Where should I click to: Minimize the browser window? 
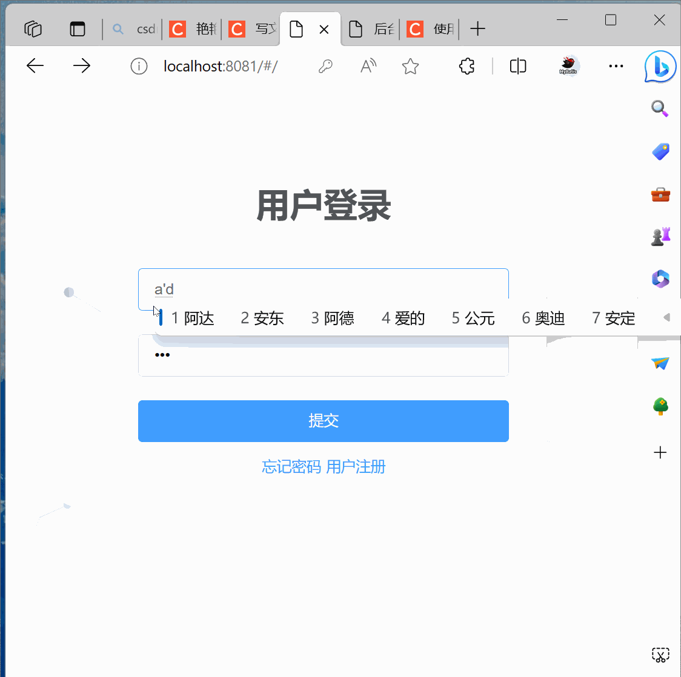point(562,20)
